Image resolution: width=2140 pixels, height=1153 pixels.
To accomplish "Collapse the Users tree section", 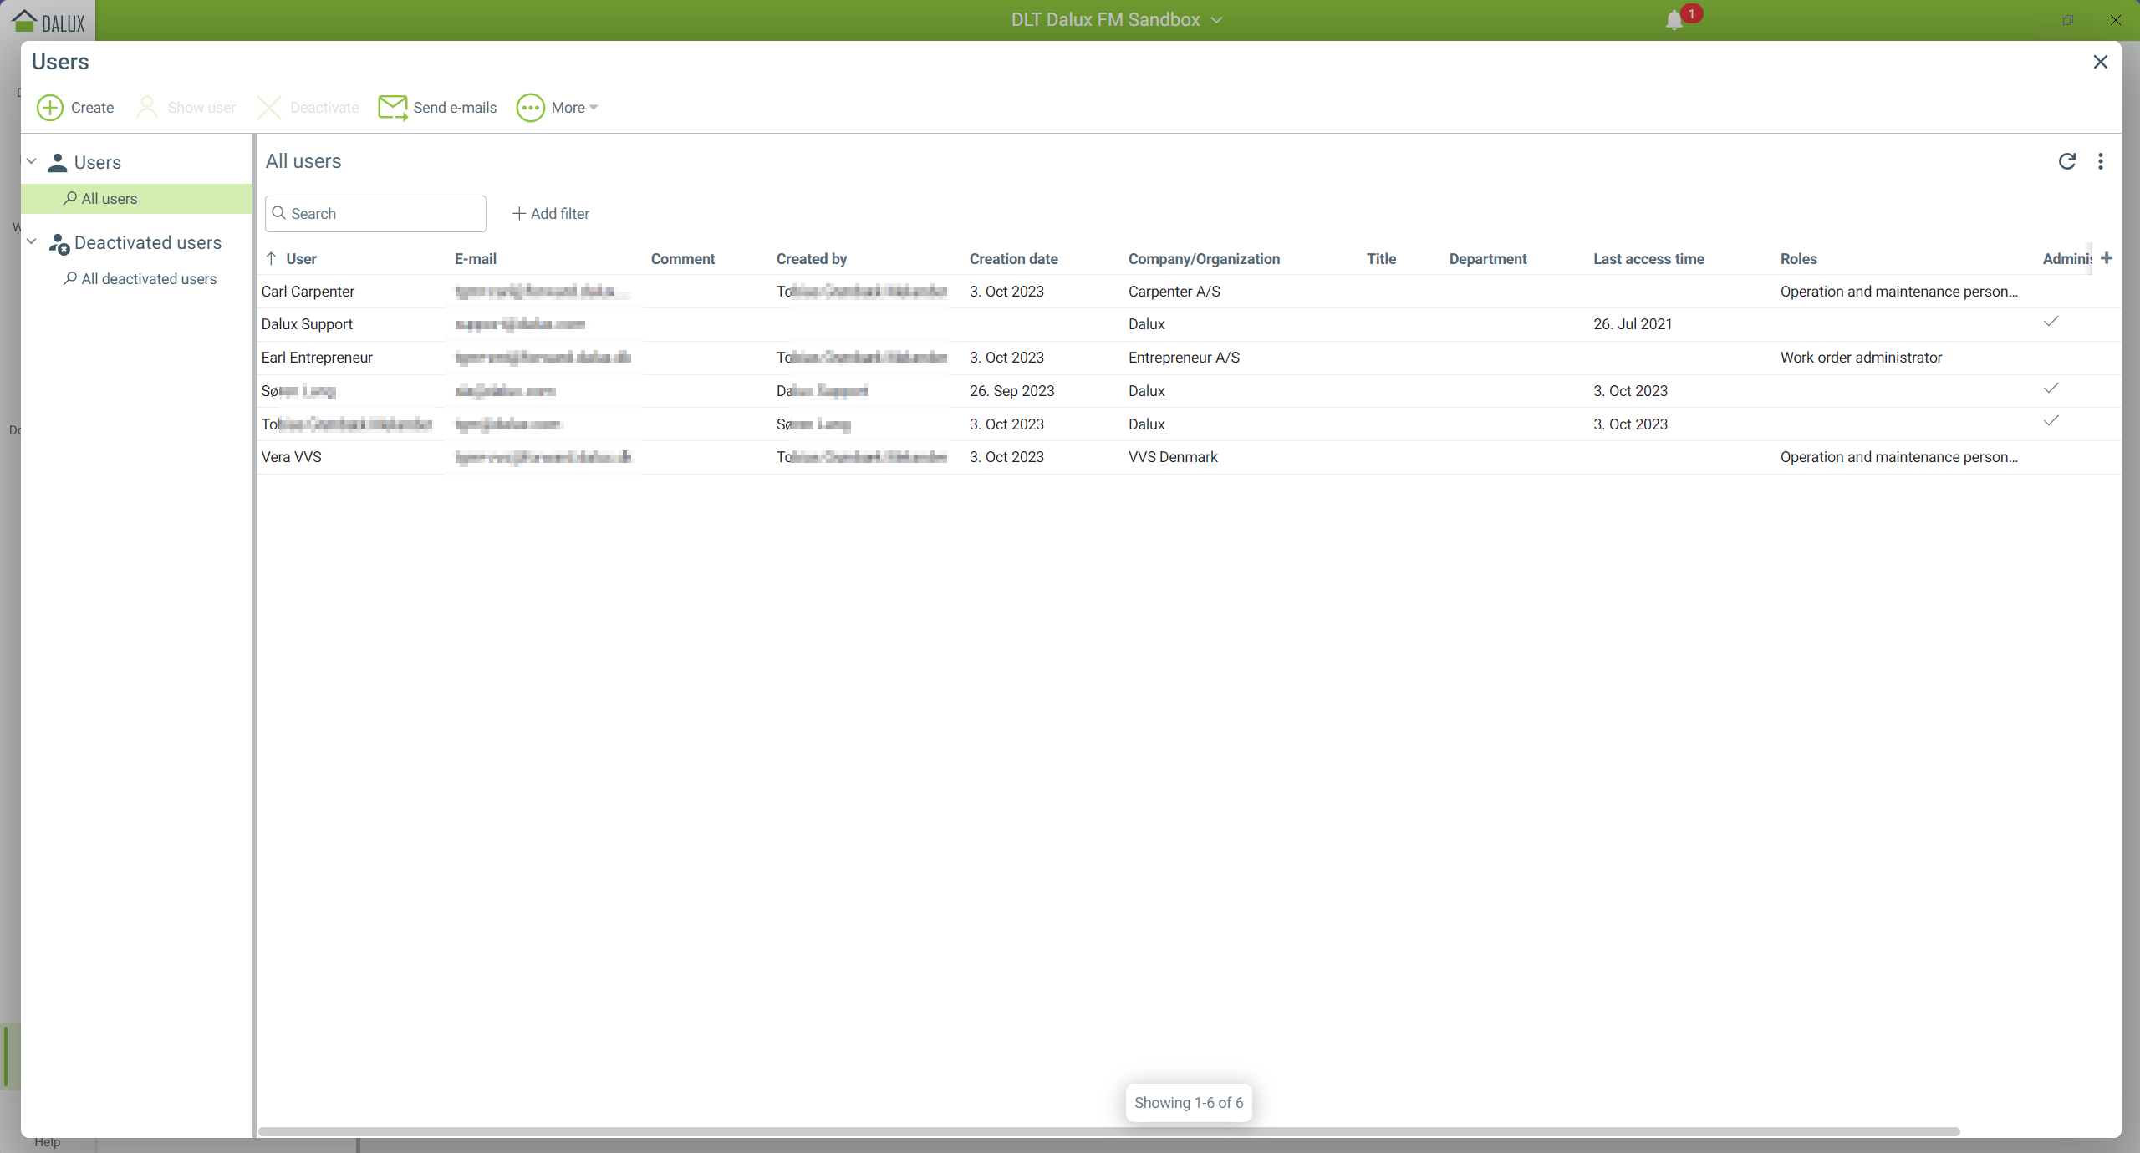I will point(32,161).
